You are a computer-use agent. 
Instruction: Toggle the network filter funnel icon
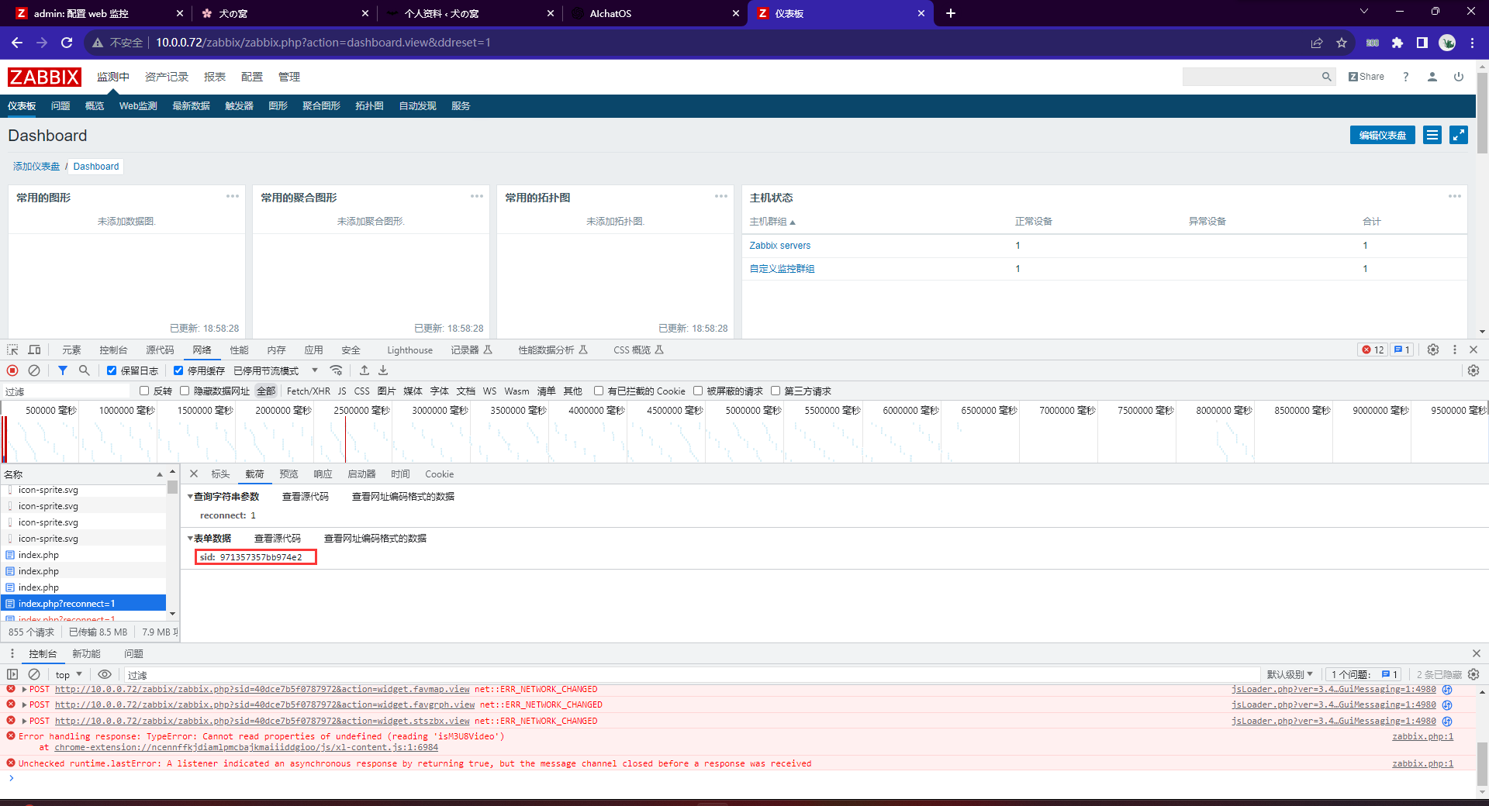tap(63, 370)
